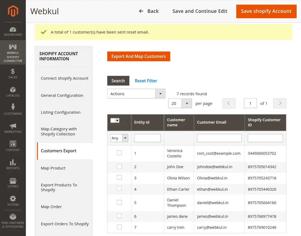
Task: Open the per page count dropdown
Action: [180, 104]
